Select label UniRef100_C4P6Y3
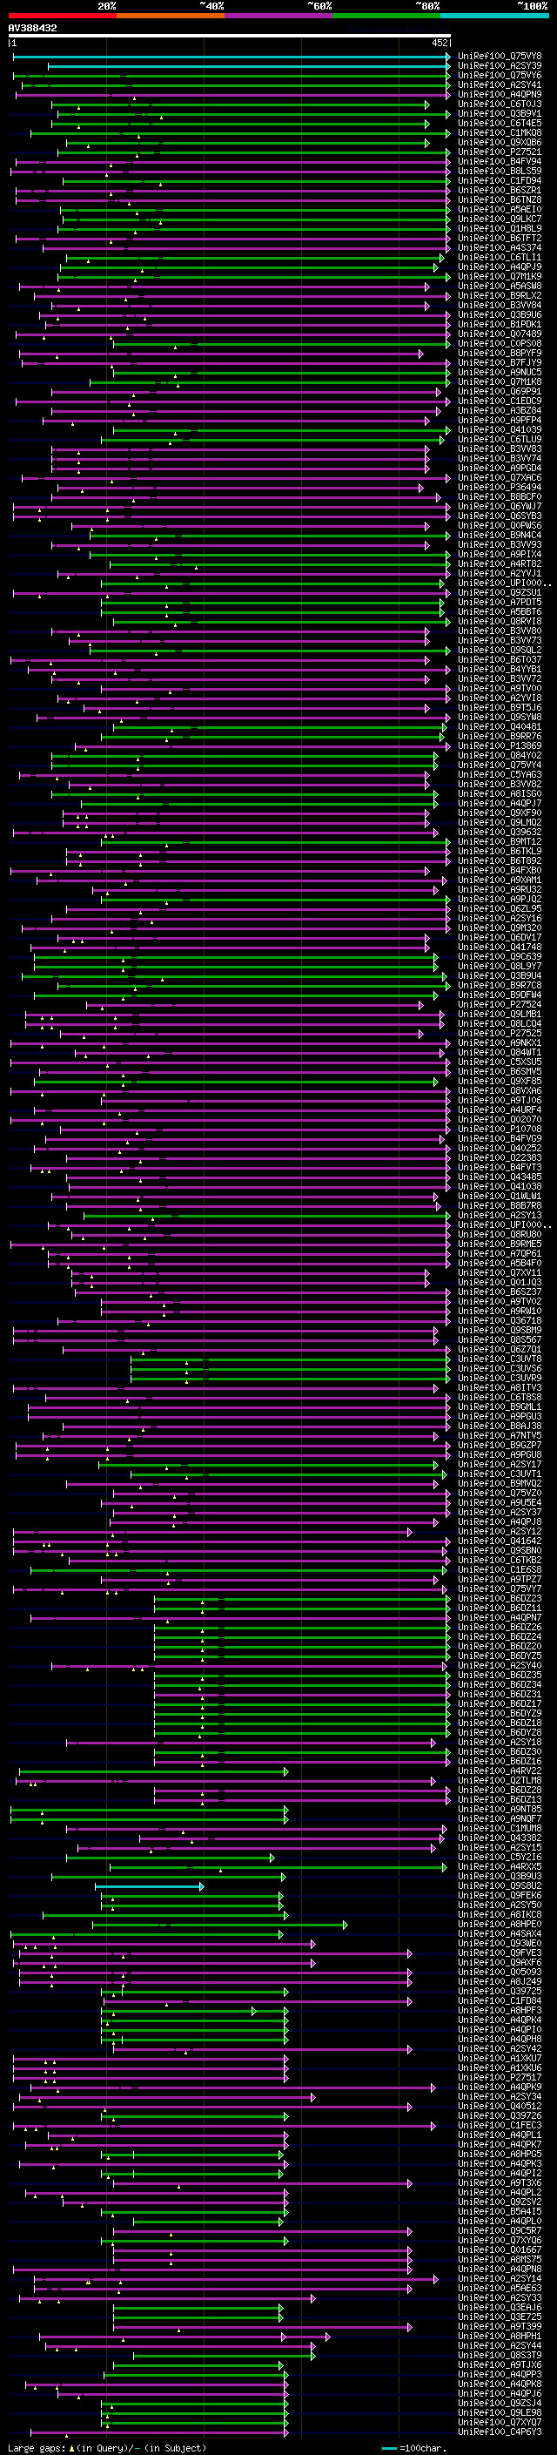The height and width of the screenshot is (2455, 557). 500,2431
